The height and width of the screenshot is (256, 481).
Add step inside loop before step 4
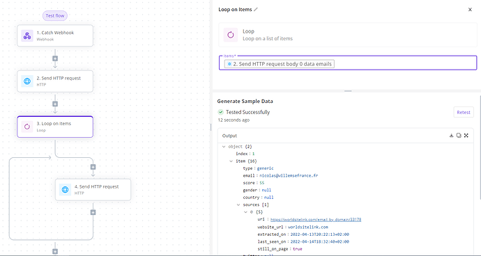click(93, 167)
